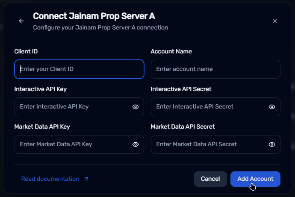Focus the Enter your Client ID field
The image size is (295, 197).
pyautogui.click(x=79, y=69)
